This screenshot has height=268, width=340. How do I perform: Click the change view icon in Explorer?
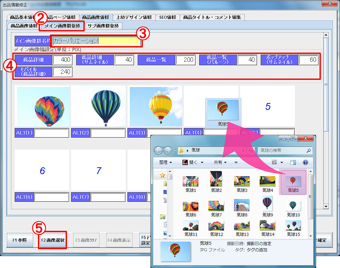[274, 163]
